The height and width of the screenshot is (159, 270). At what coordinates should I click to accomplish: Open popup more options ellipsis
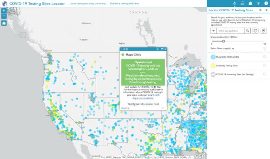162,108
